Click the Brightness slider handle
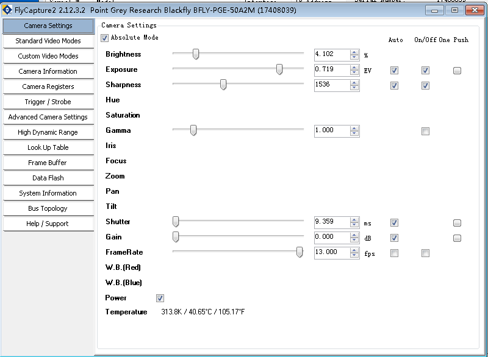Image resolution: width=488 pixels, height=357 pixels. coord(196,54)
